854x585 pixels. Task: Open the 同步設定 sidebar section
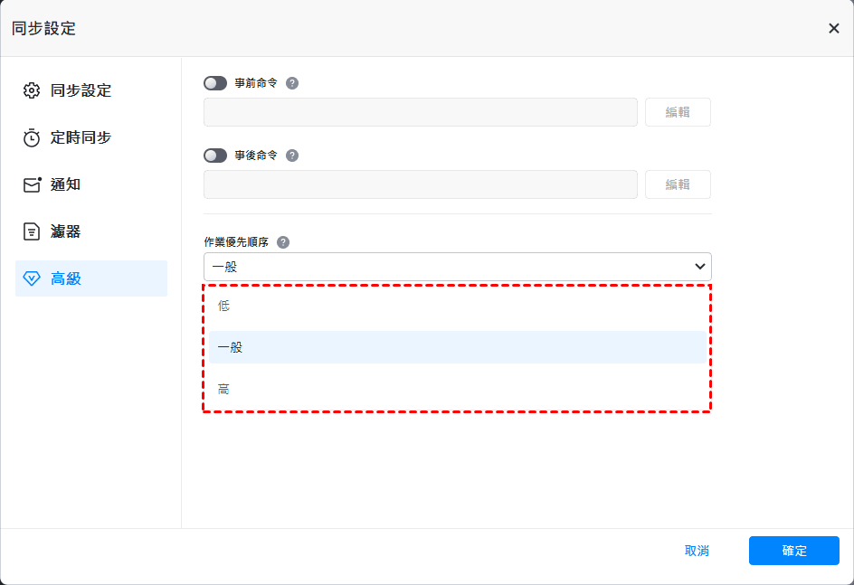coord(91,90)
